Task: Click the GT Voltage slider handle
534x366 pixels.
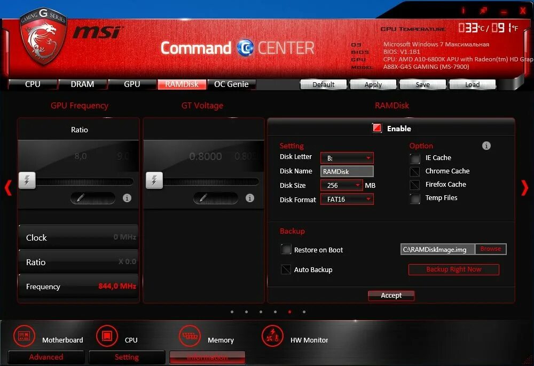Action: (154, 180)
